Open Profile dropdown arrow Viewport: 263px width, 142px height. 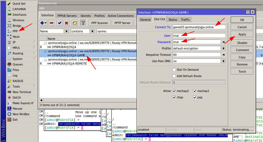[223, 48]
